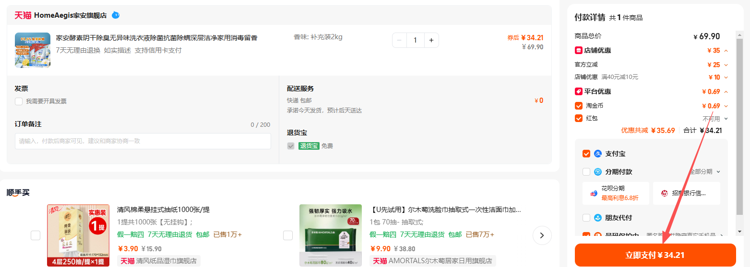
Task: Select the 清风 tissue add-on checkbox
Action: [x=36, y=235]
